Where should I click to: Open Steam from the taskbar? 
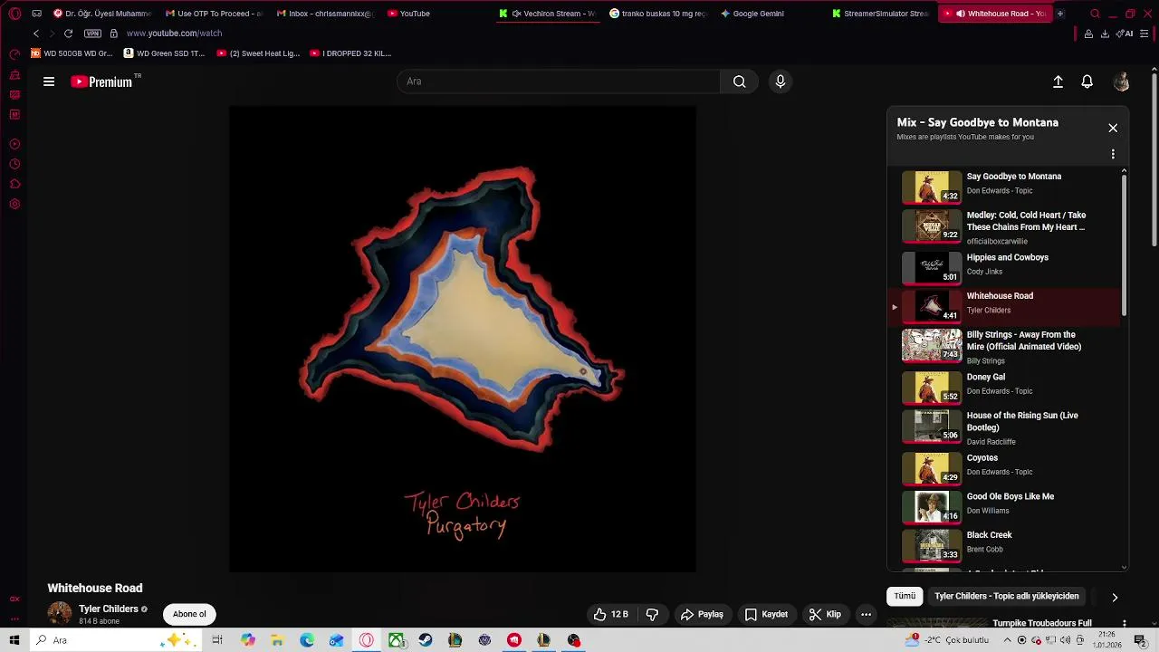pos(426,640)
